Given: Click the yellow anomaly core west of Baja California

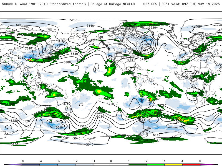Looking at the screenshot, I should tap(109, 70).
